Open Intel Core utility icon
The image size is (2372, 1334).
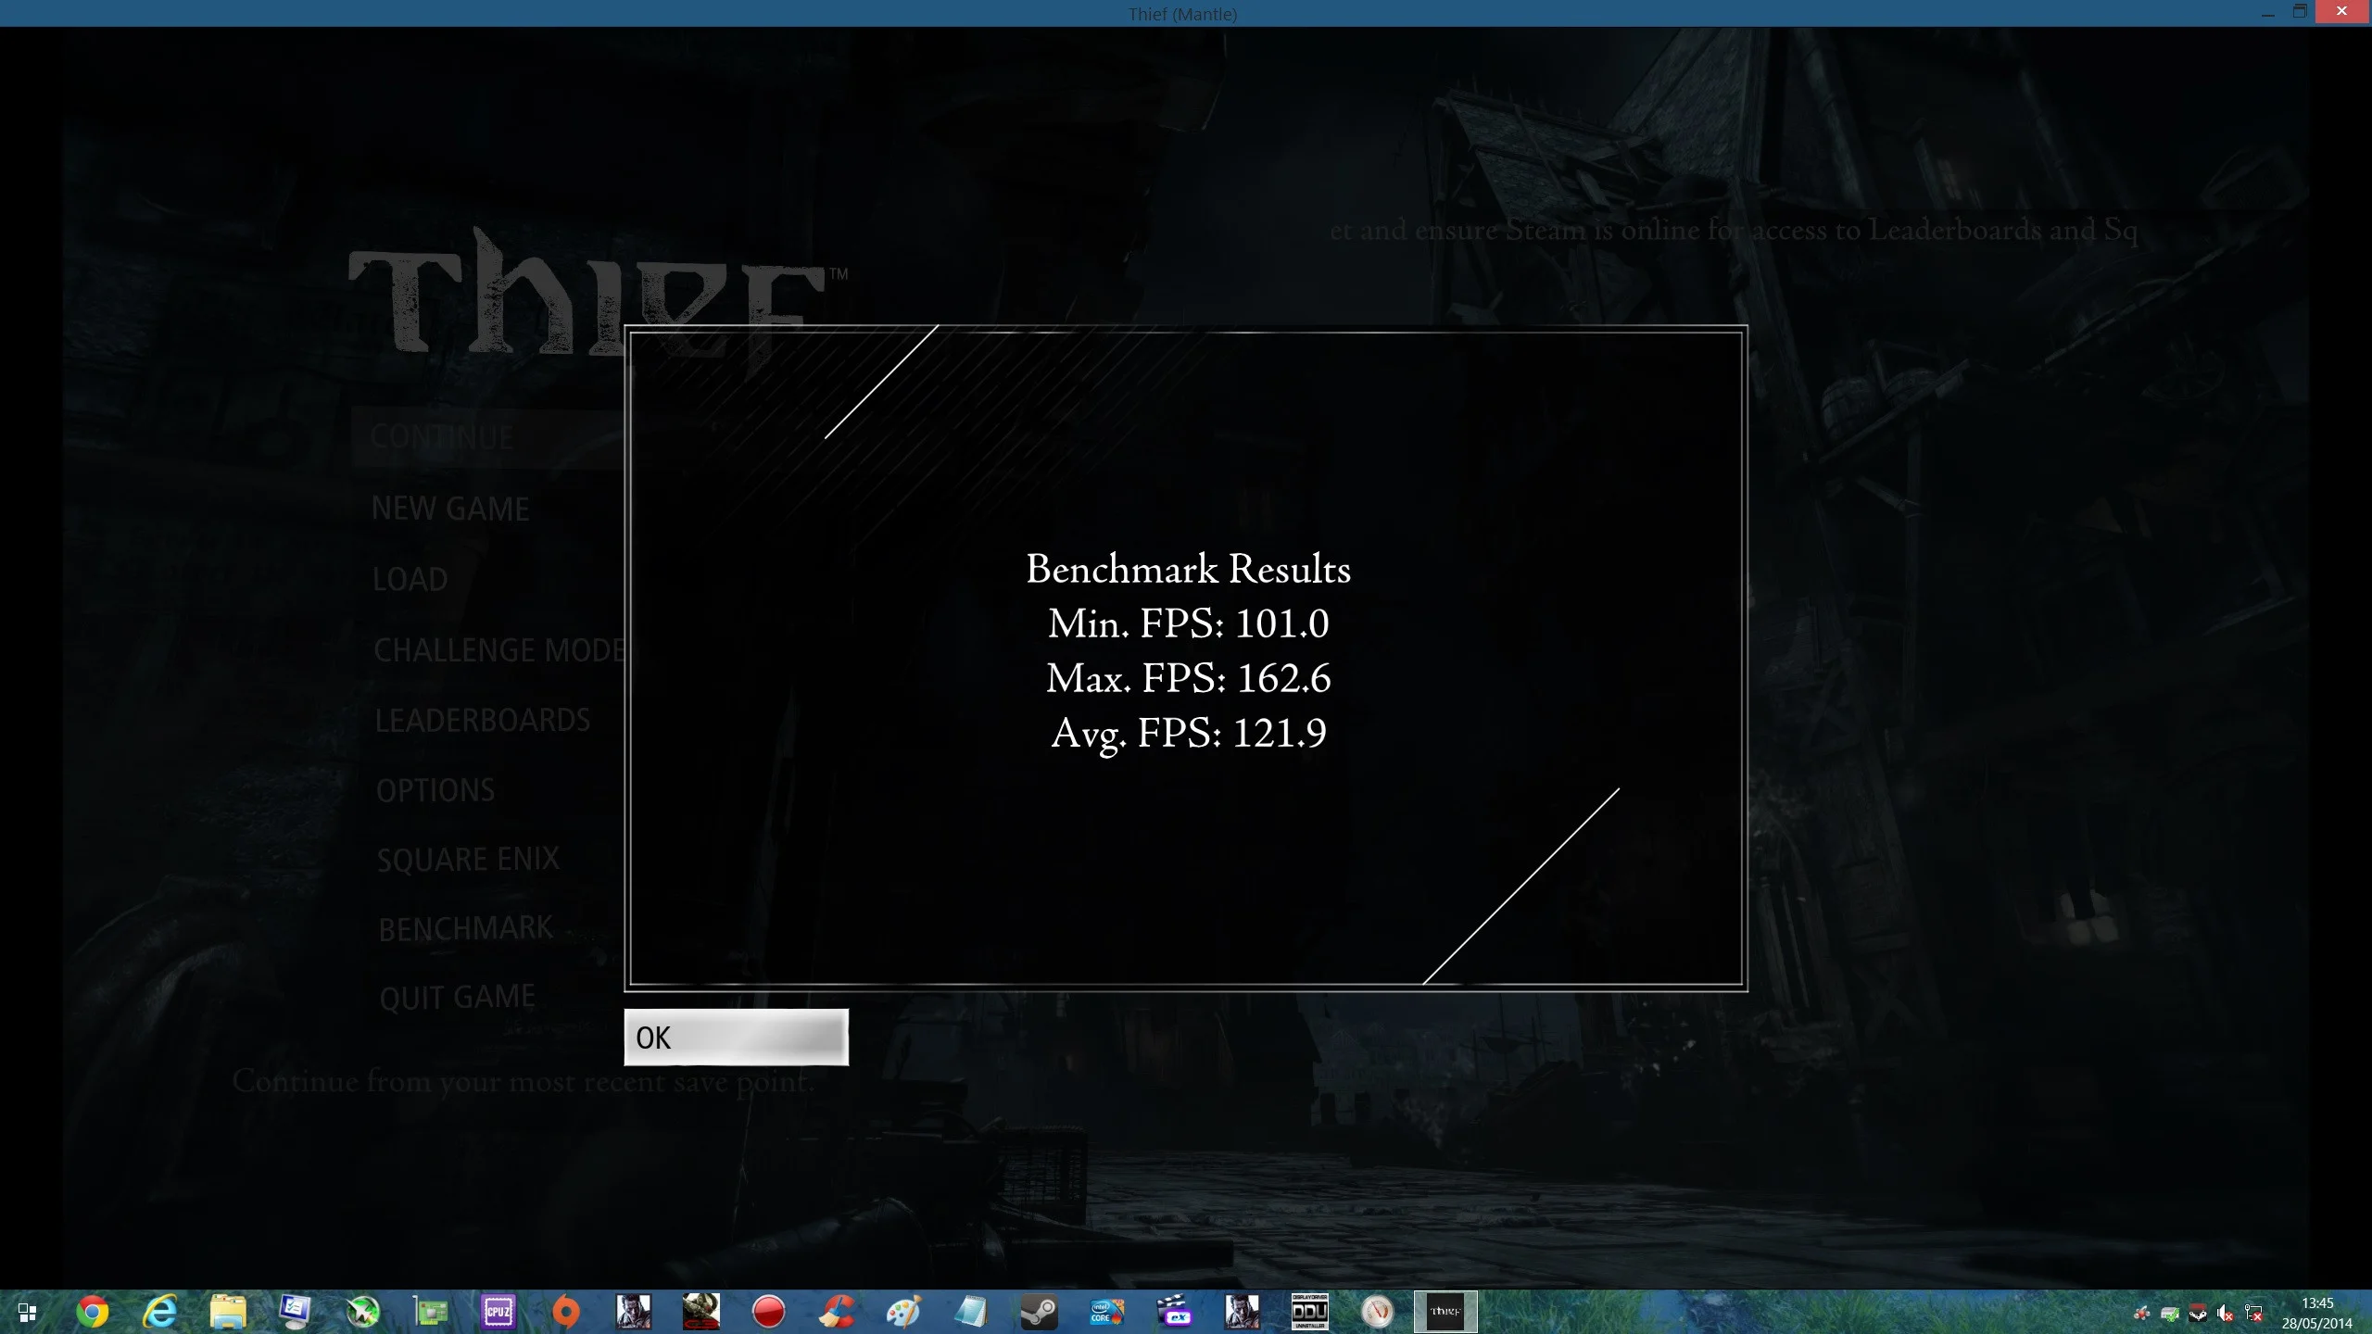click(x=1107, y=1312)
